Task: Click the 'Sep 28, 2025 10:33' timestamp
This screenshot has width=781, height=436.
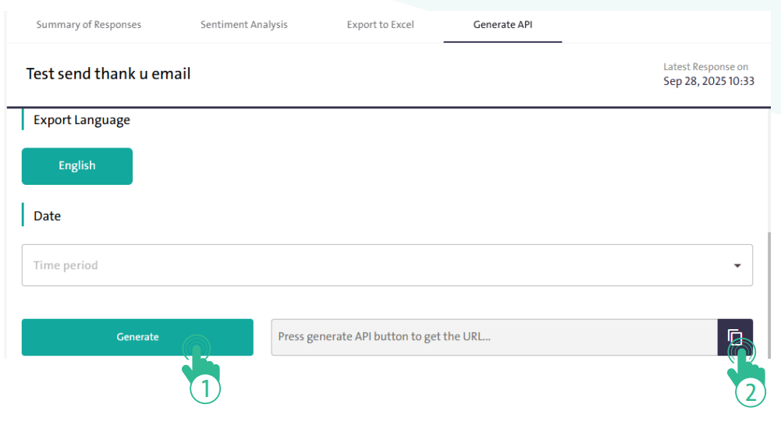Action: click(708, 81)
